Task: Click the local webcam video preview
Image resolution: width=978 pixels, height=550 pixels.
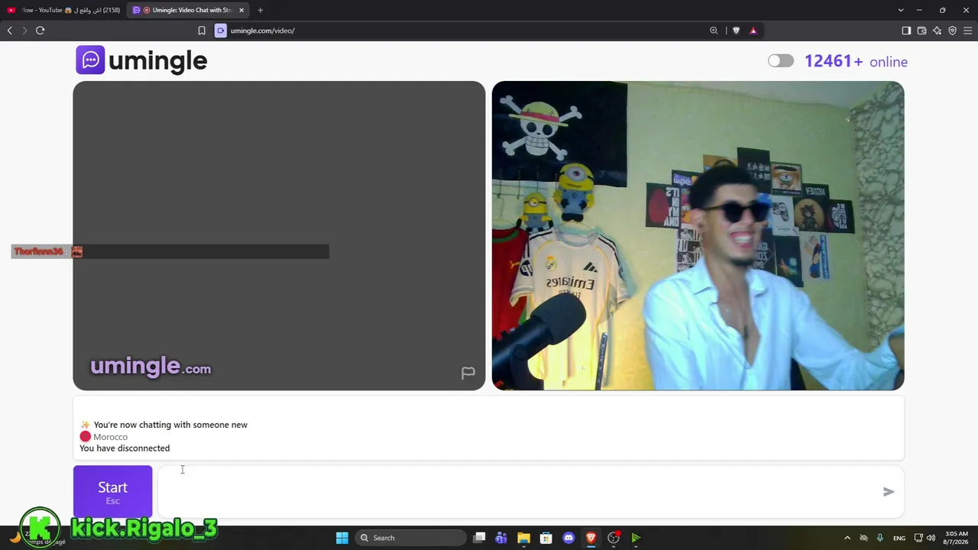Action: (x=698, y=235)
